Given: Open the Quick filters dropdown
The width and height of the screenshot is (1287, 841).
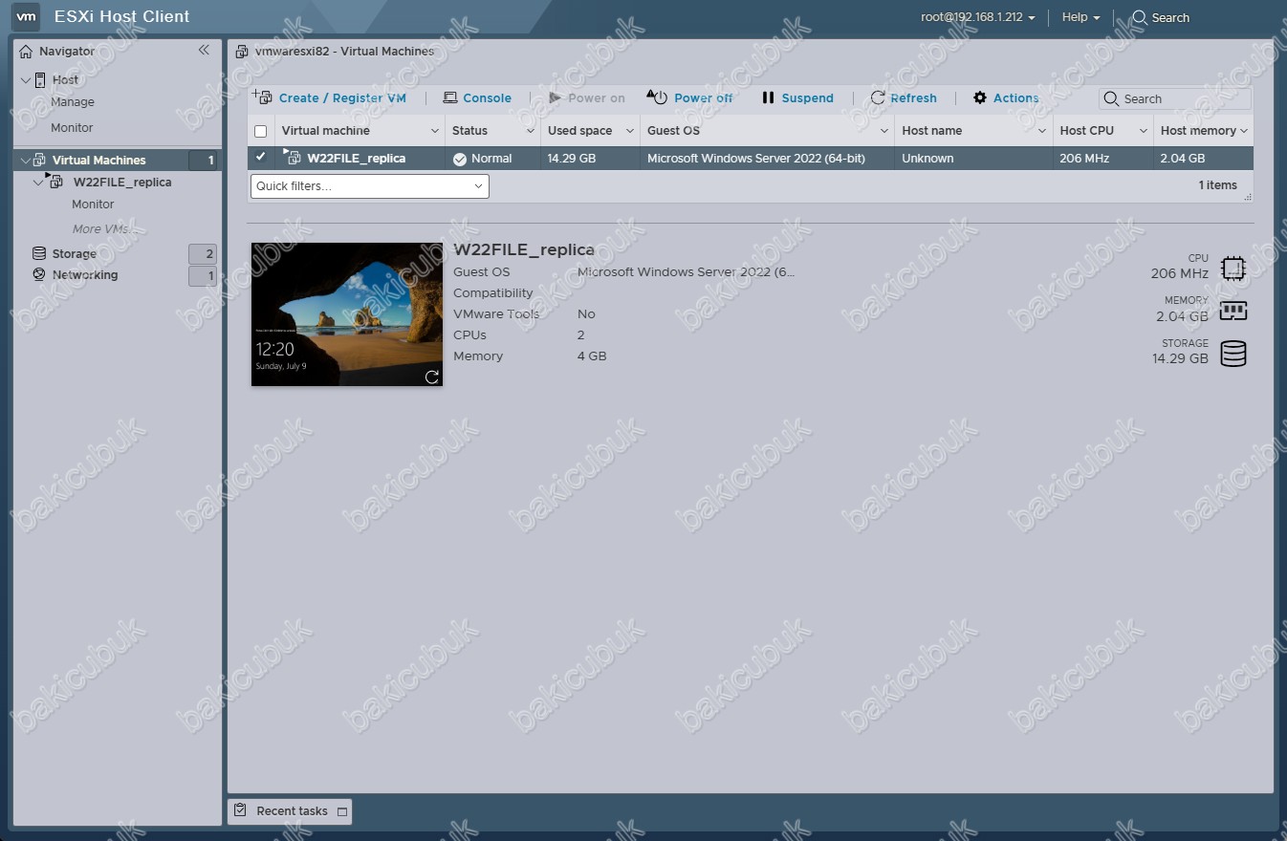Looking at the screenshot, I should 370,186.
